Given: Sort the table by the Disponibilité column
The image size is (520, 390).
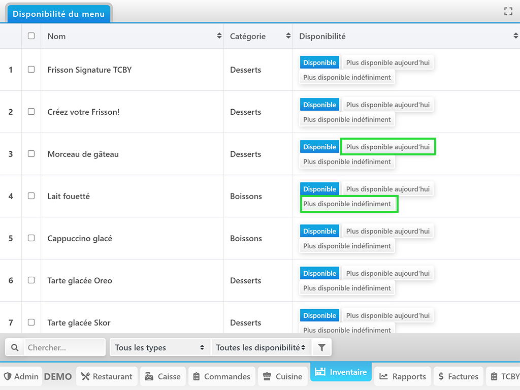Looking at the screenshot, I should (x=516, y=36).
